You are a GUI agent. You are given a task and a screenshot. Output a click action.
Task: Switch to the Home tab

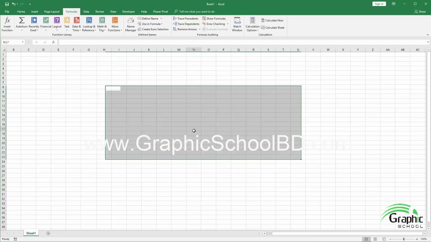point(21,11)
